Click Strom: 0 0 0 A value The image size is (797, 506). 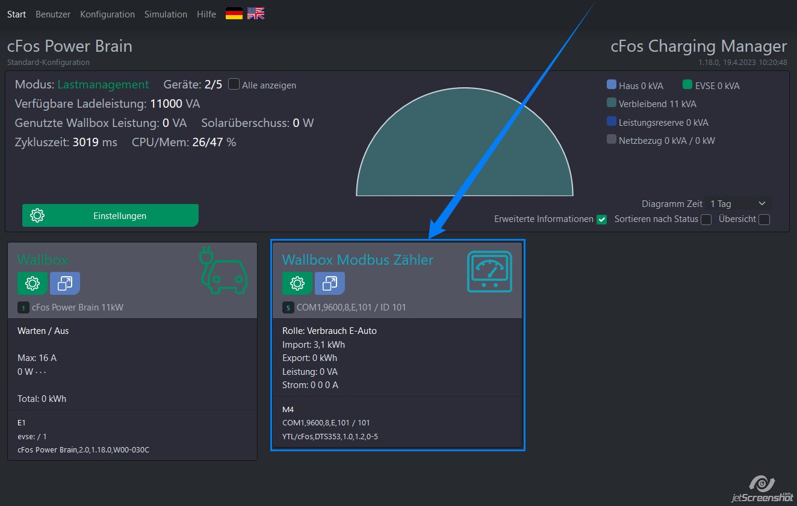(310, 385)
